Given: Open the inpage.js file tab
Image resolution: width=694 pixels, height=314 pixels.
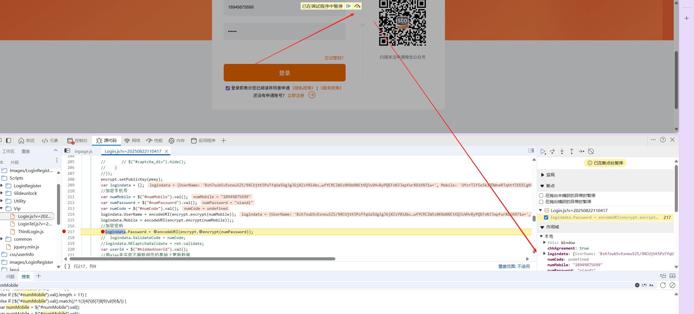Looking at the screenshot, I should [83, 151].
